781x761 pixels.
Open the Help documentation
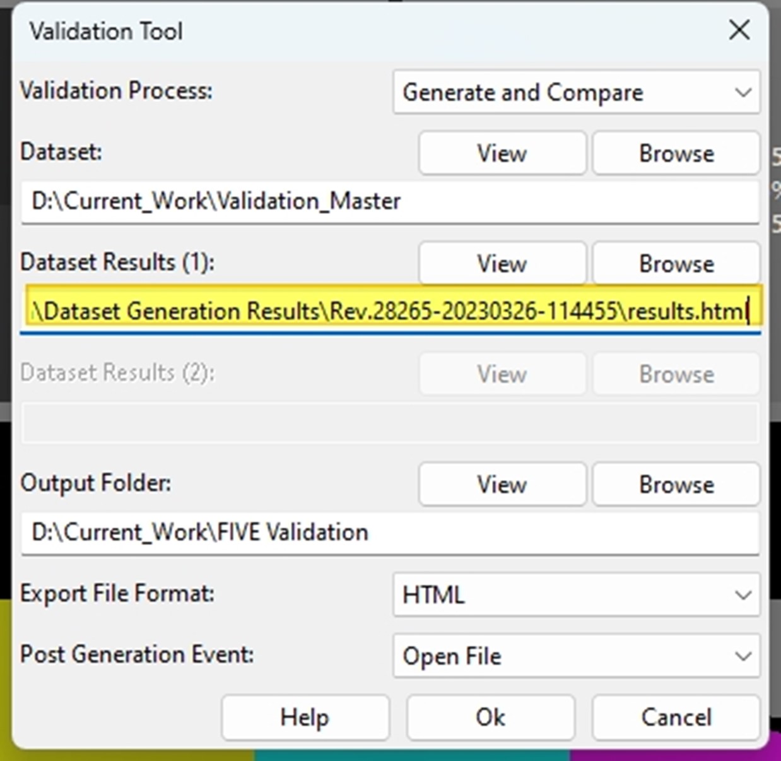tap(305, 717)
